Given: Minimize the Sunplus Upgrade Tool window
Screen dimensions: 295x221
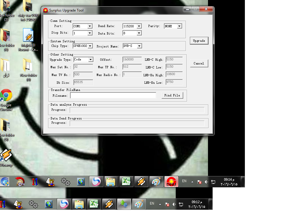Looking at the screenshot, I should click(x=187, y=9).
